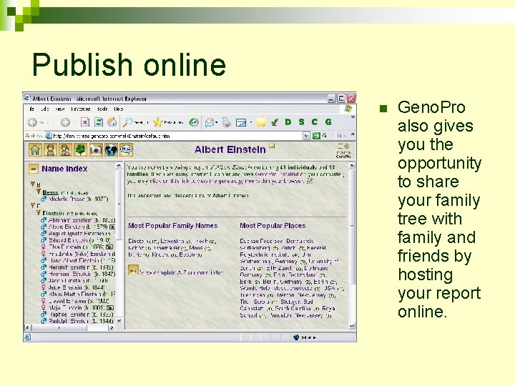515x386 pixels.
Task: Click the Name Index vertical scrollbar down arrow
Action: tap(119, 321)
